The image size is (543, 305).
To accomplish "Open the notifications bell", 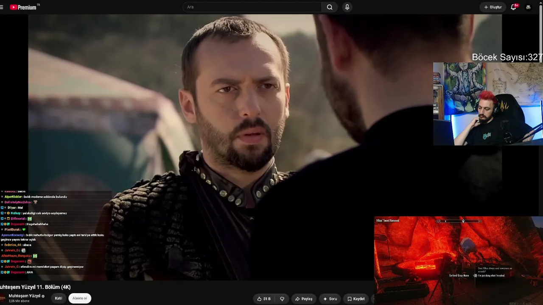I will (x=514, y=7).
